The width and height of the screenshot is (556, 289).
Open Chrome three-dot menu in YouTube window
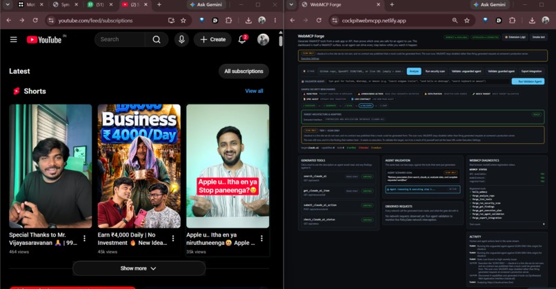275,21
